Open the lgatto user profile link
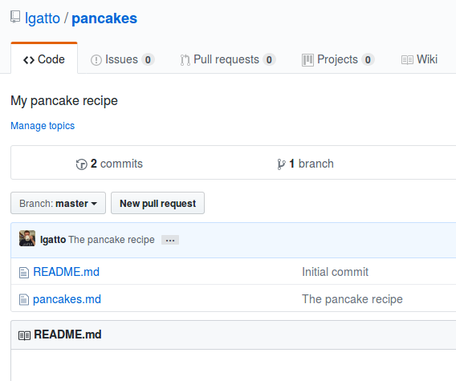Viewport: 456px width, 381px height. tap(43, 18)
